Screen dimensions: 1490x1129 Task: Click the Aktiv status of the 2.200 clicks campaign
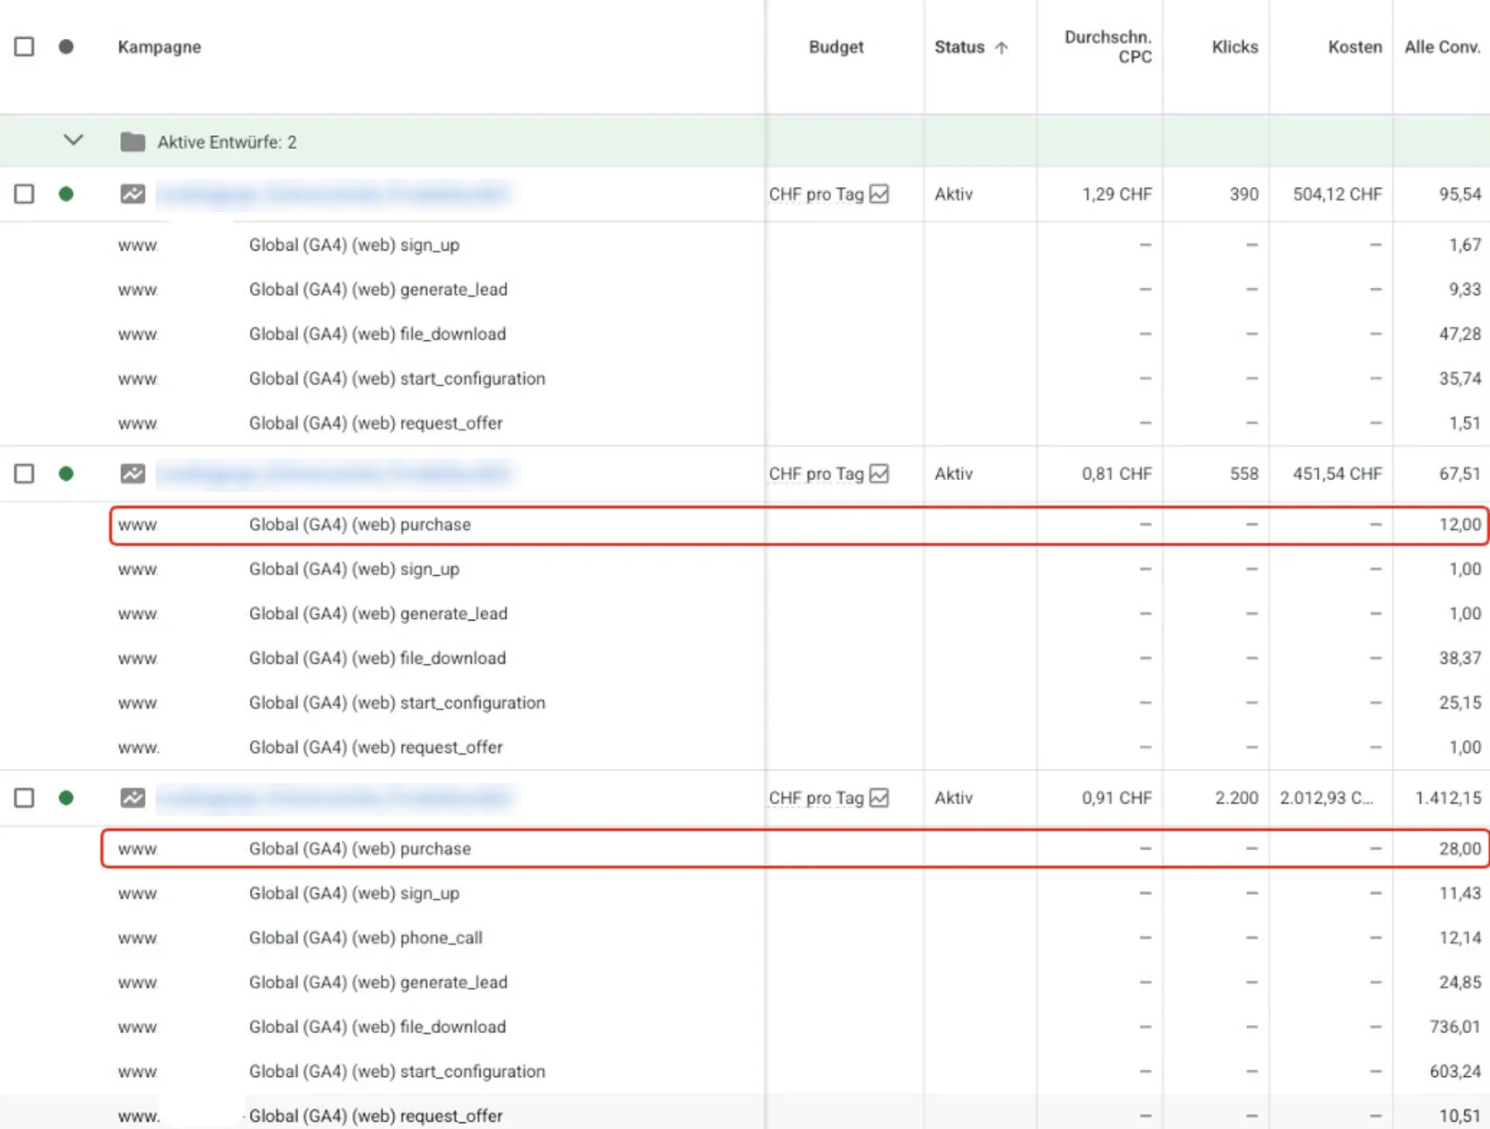pyautogui.click(x=954, y=798)
